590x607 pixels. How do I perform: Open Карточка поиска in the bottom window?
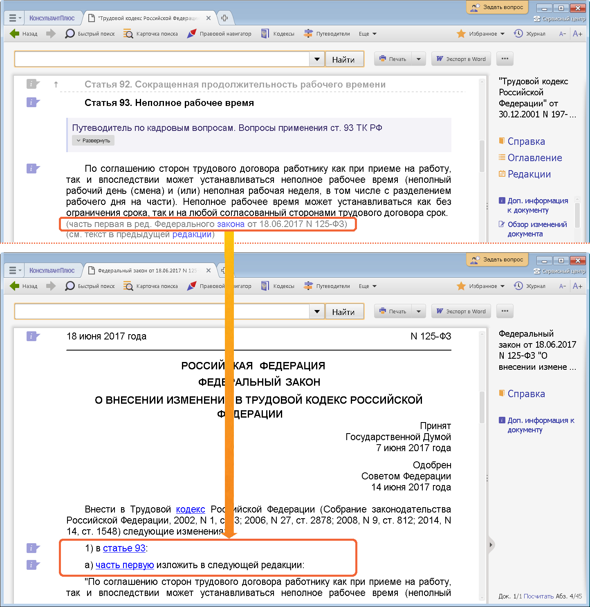pyautogui.click(x=150, y=286)
